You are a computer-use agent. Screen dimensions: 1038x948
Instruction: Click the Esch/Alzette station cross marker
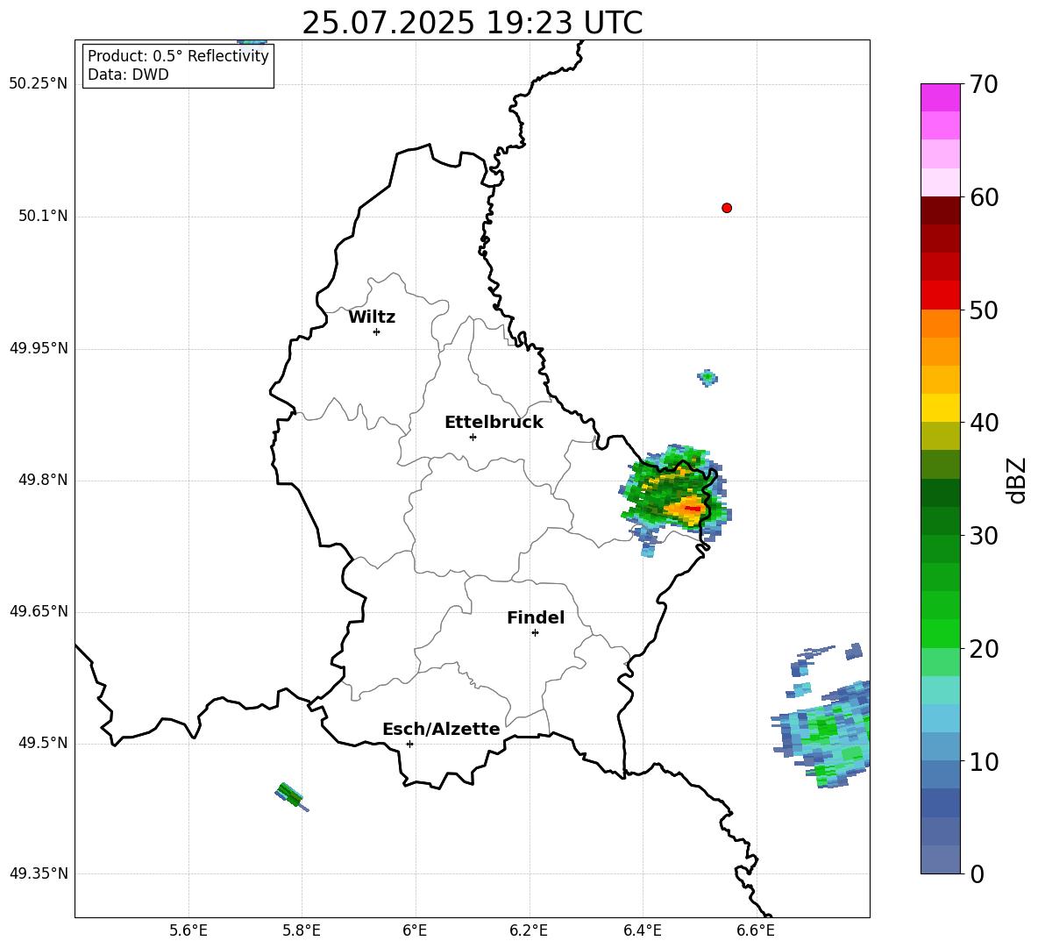click(409, 744)
